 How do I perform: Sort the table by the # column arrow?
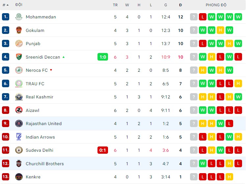pos(8,5)
